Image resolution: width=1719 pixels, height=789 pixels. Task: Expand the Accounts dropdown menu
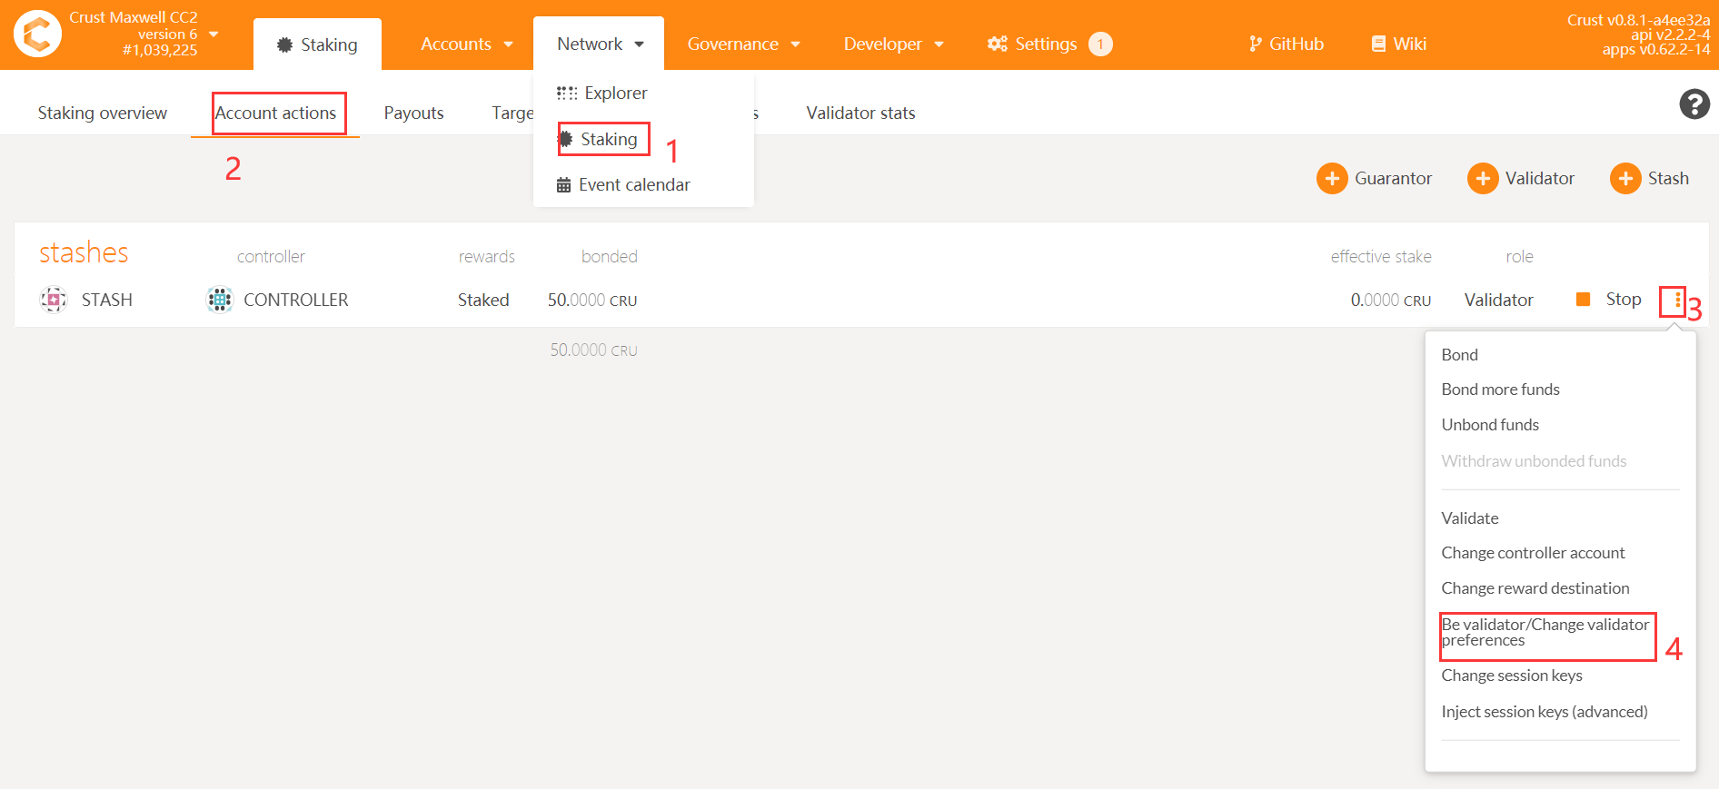click(x=466, y=44)
